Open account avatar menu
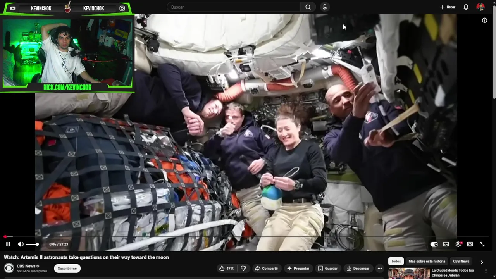The height and width of the screenshot is (279, 496). pos(480,7)
